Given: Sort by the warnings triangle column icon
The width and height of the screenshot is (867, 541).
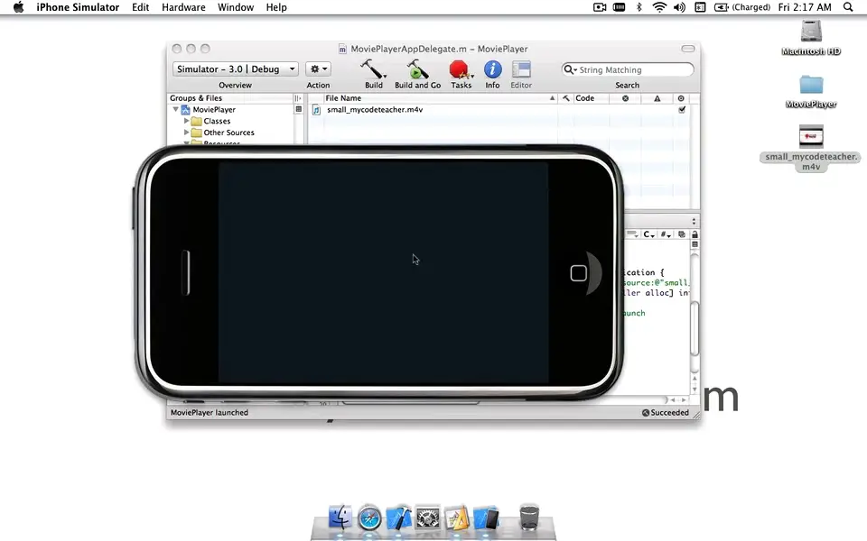Looking at the screenshot, I should click(657, 98).
